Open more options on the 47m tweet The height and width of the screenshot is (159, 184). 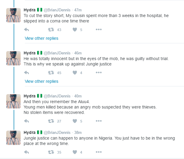click(x=99, y=29)
